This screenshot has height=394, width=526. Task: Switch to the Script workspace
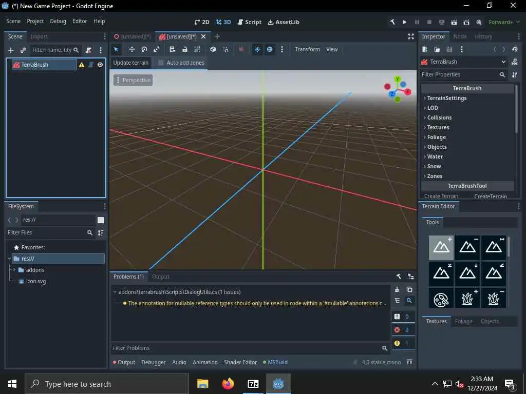click(249, 22)
